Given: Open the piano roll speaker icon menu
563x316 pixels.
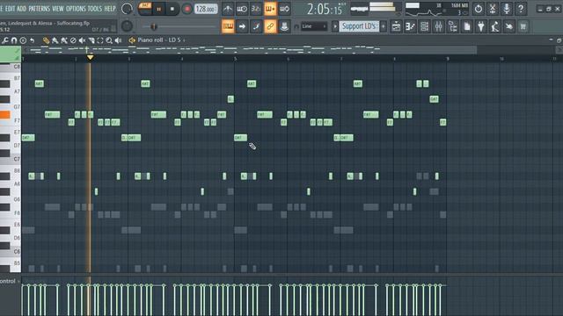Looking at the screenshot, I should (132, 40).
